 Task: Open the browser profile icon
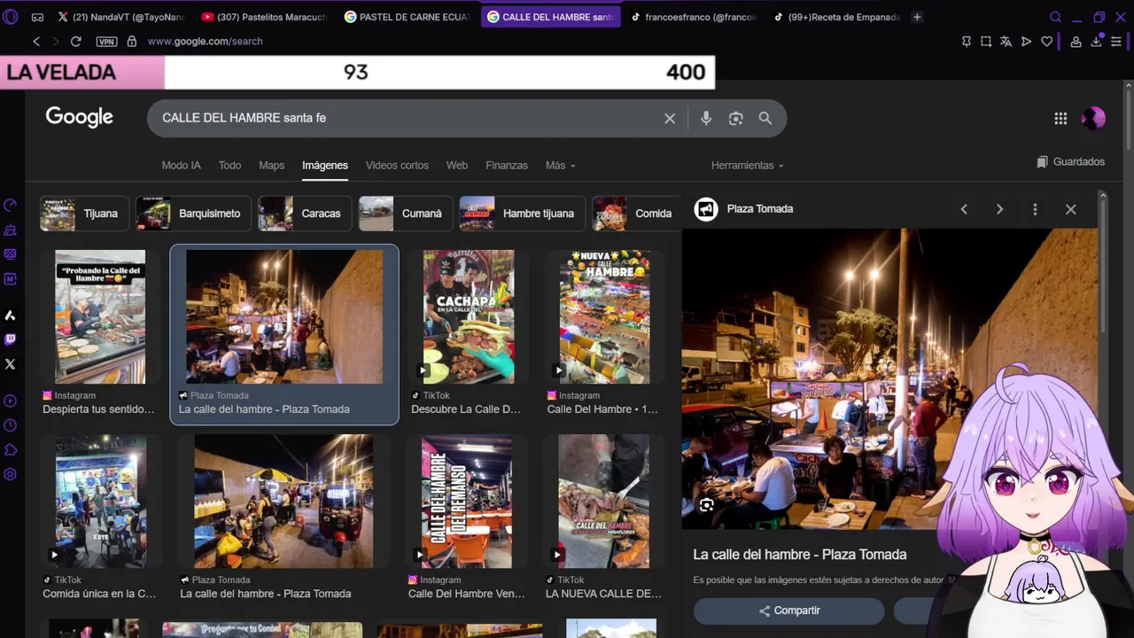pyautogui.click(x=1076, y=42)
